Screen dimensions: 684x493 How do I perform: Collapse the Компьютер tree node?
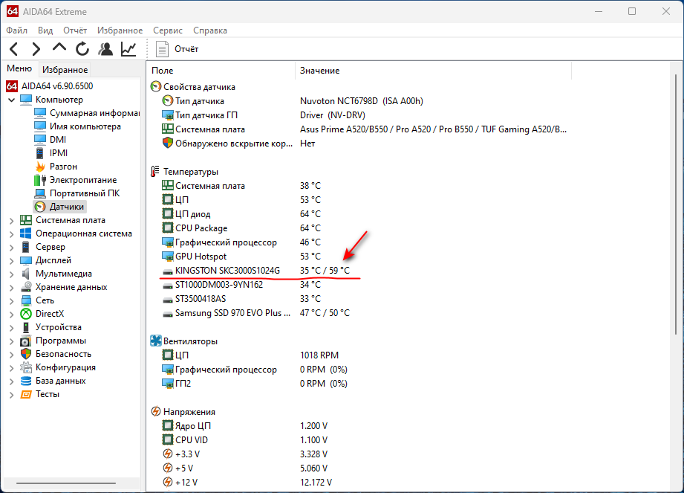(11, 100)
